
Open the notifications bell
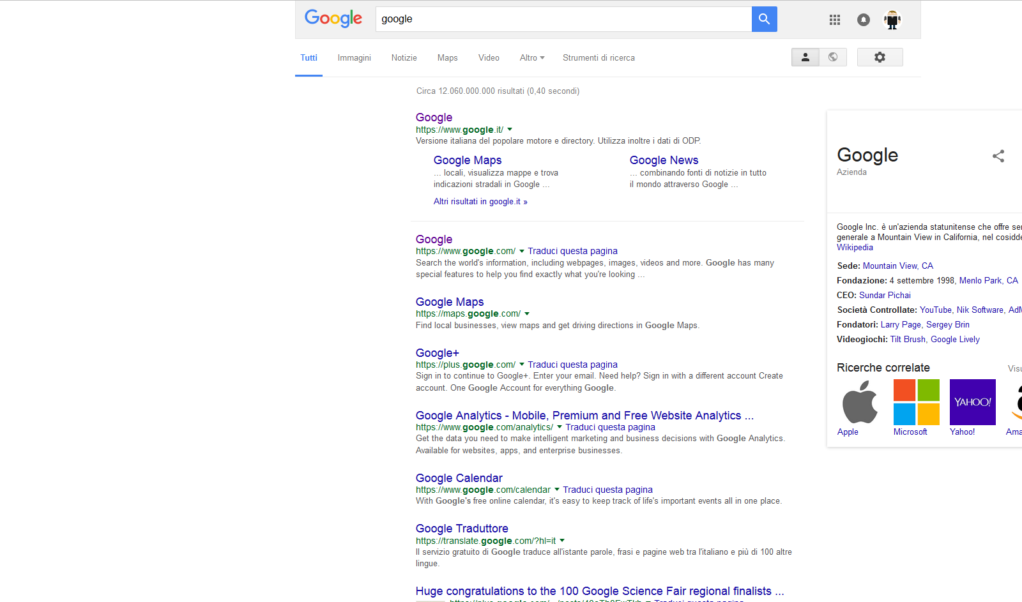click(x=863, y=20)
